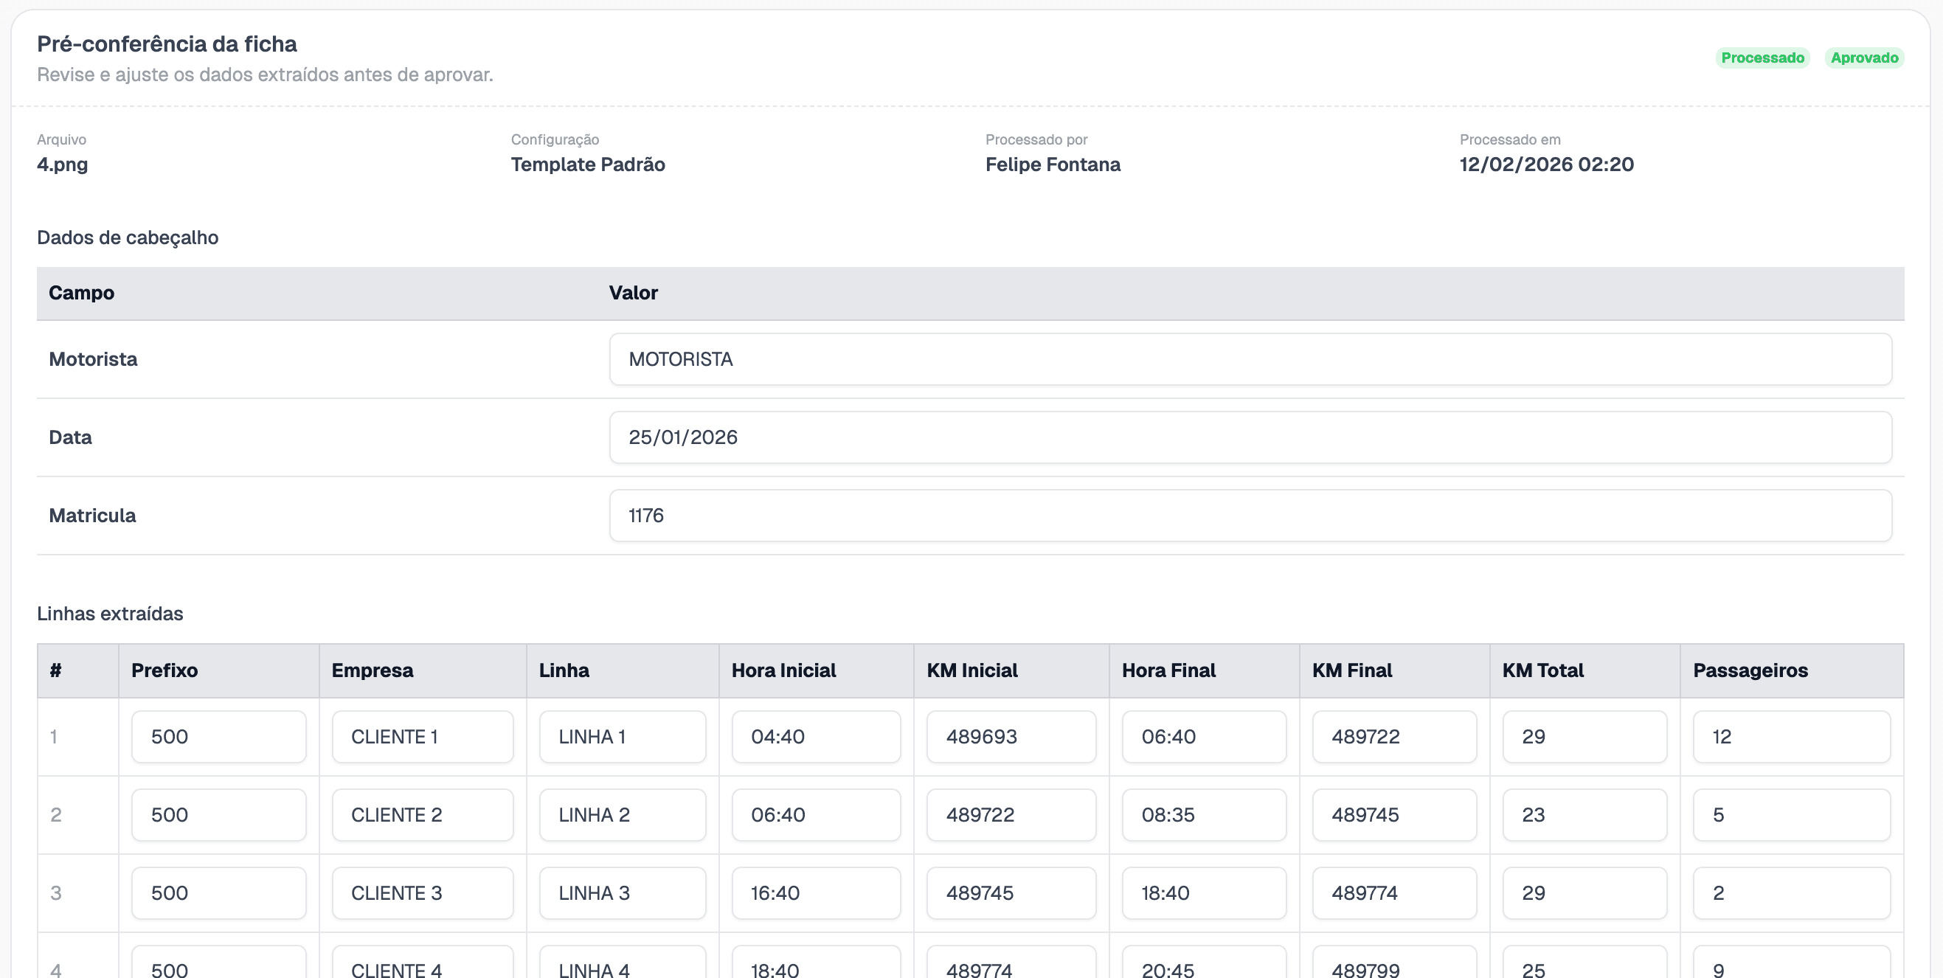
Task: Click the Aprovado status badge
Action: coord(1864,58)
